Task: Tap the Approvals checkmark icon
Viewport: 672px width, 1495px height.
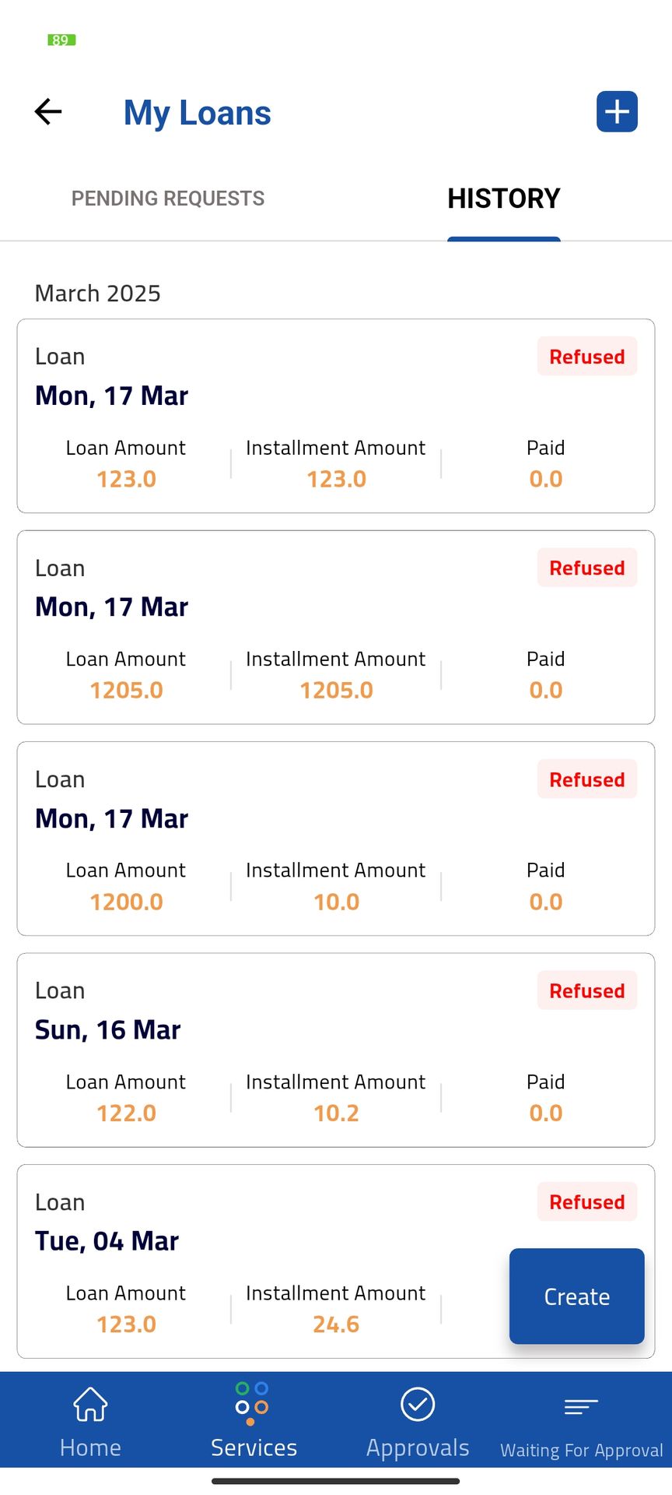Action: pyautogui.click(x=418, y=1405)
